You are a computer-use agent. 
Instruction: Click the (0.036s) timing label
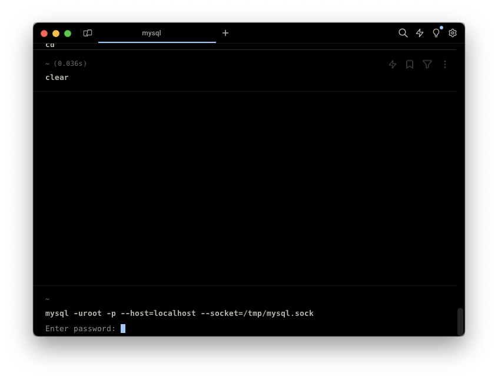click(70, 64)
